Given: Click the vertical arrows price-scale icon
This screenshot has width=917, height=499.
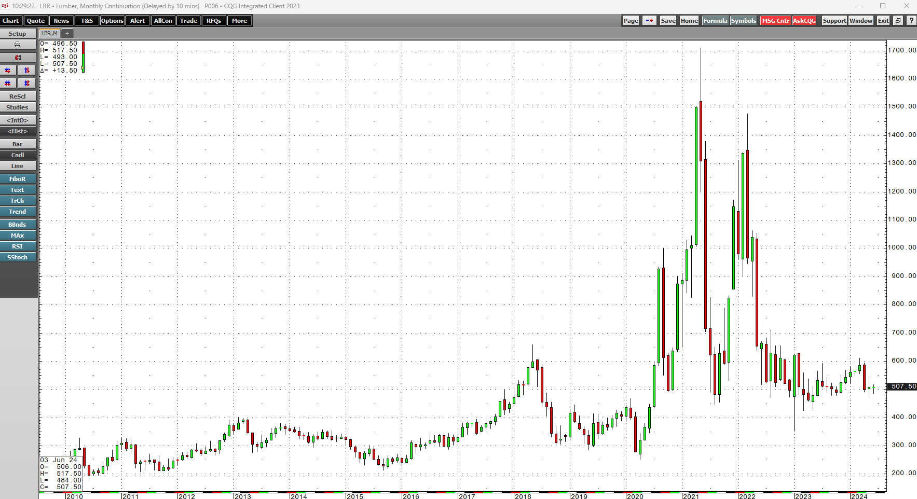Looking at the screenshot, I should 26,70.
